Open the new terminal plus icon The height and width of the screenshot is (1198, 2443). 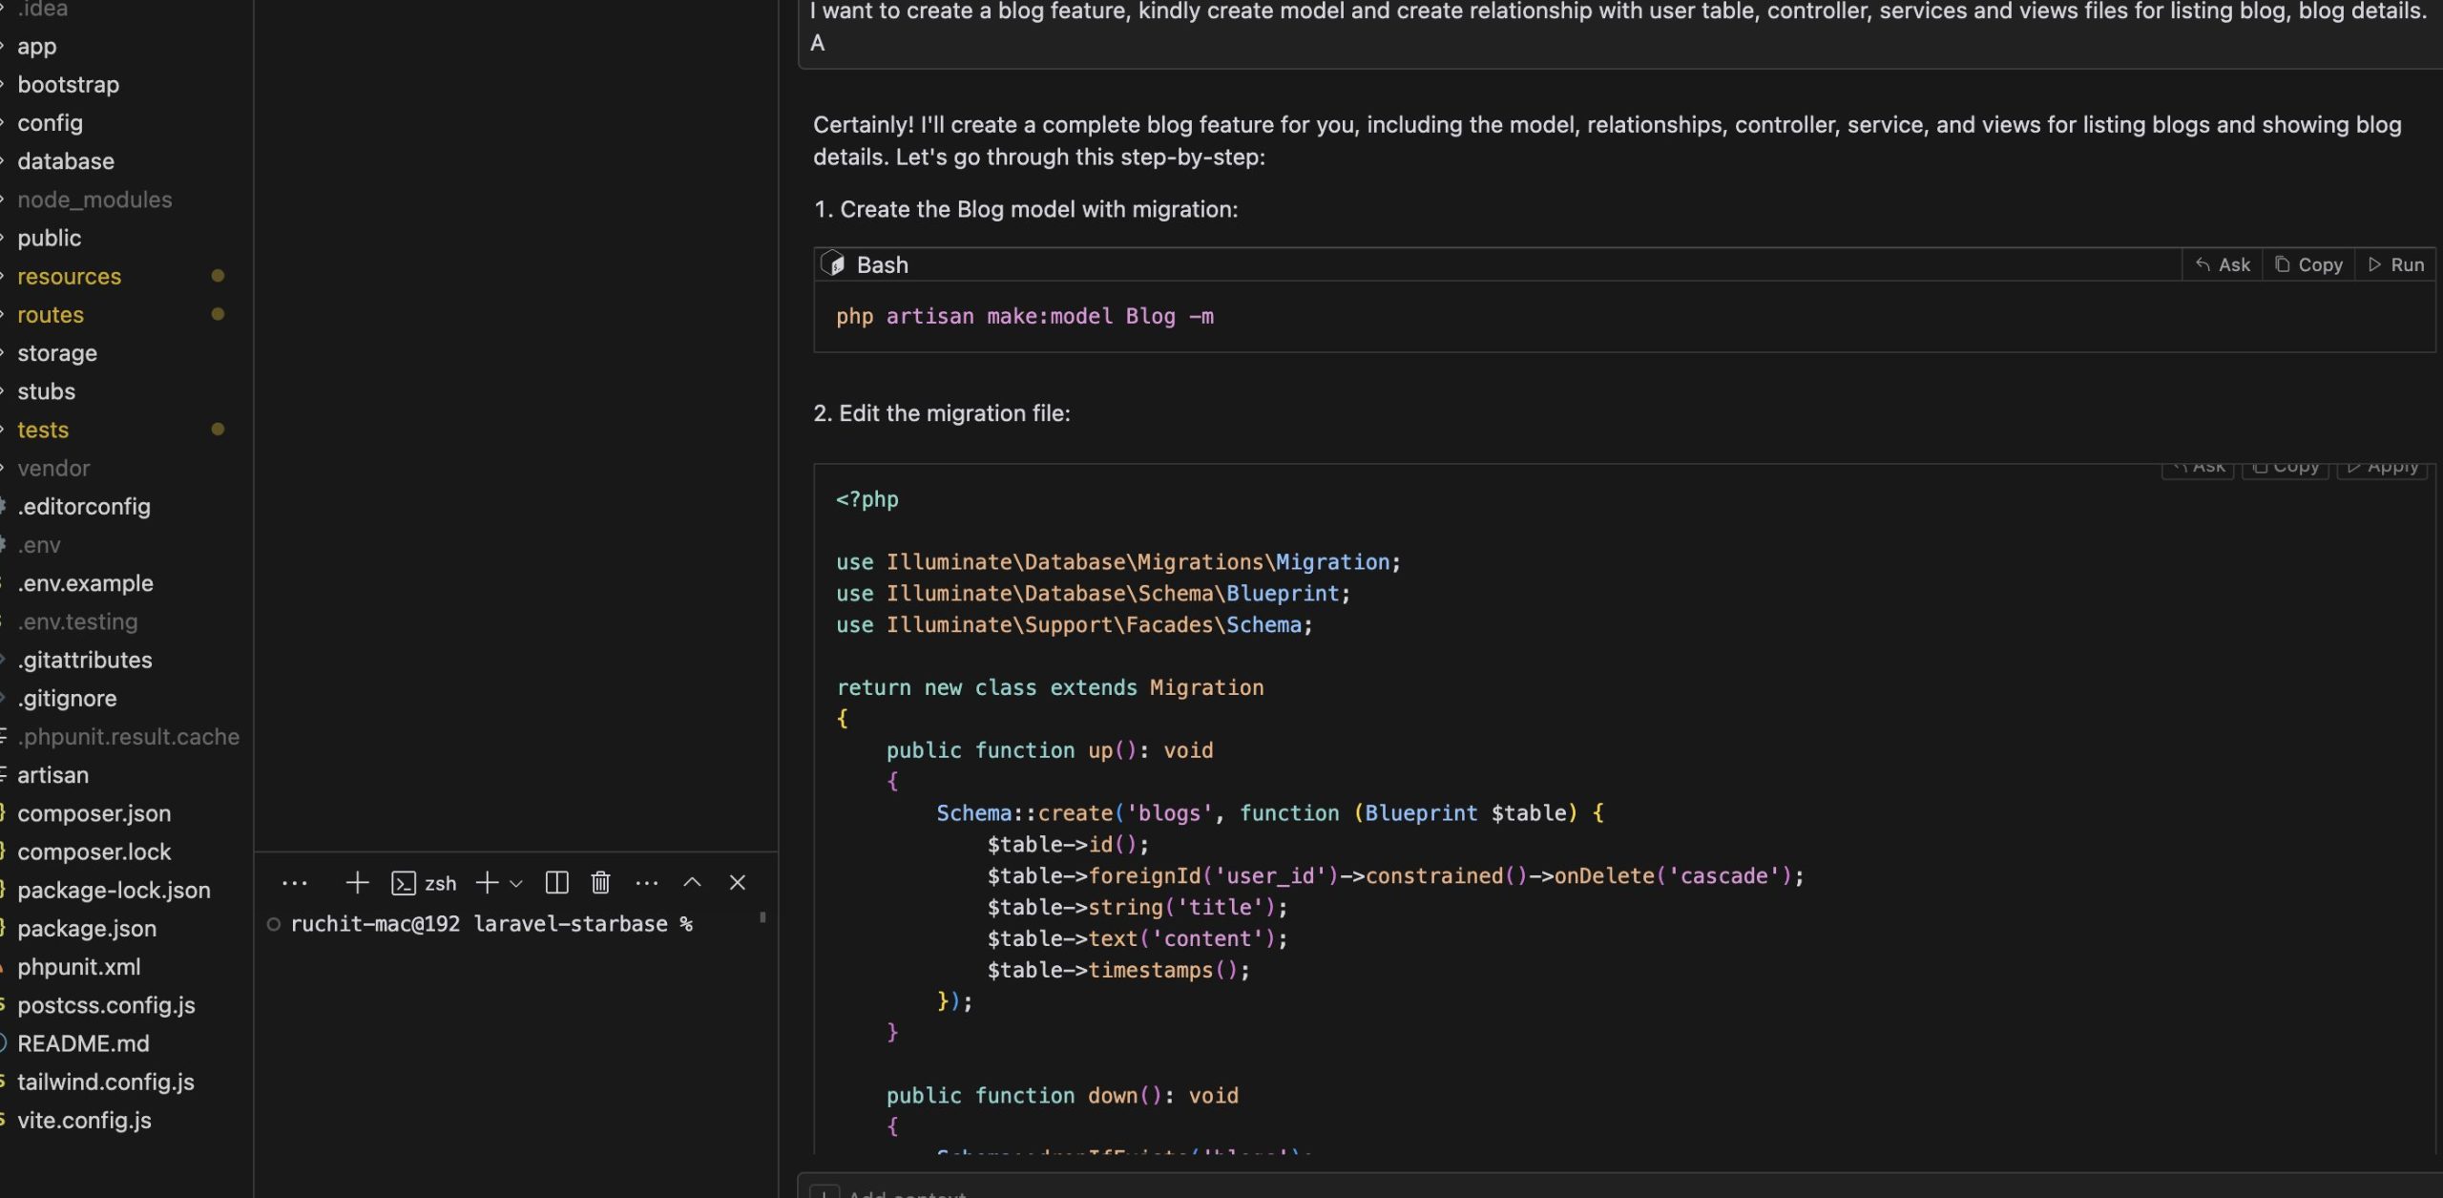(356, 882)
